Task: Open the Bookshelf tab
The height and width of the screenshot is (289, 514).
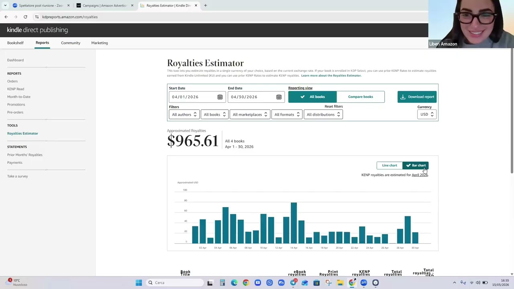Action: [x=15, y=43]
